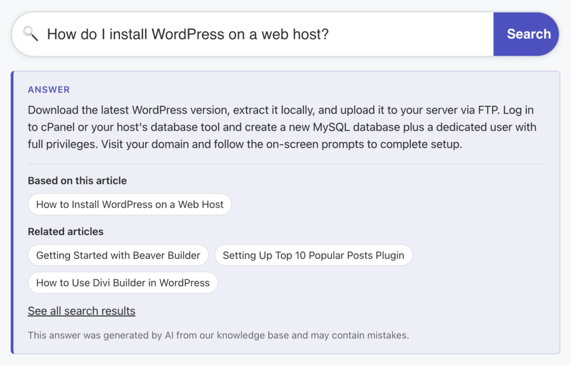This screenshot has width=571, height=365.
Task: Click the 'Related articles' heading
Action: pyautogui.click(x=66, y=231)
